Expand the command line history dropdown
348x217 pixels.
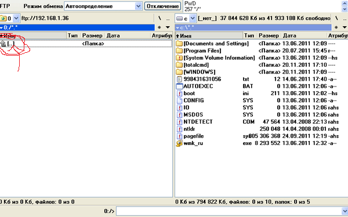click(345, 211)
